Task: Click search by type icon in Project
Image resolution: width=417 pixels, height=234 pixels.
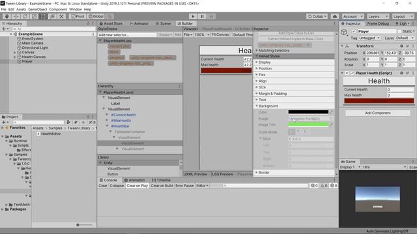Action: [68, 122]
